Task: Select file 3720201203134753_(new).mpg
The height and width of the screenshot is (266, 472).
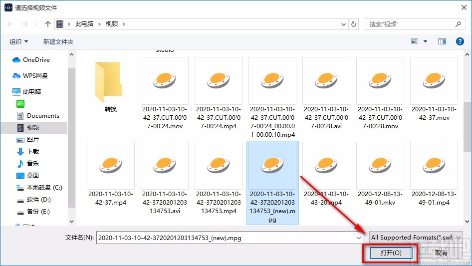Action: 272,183
